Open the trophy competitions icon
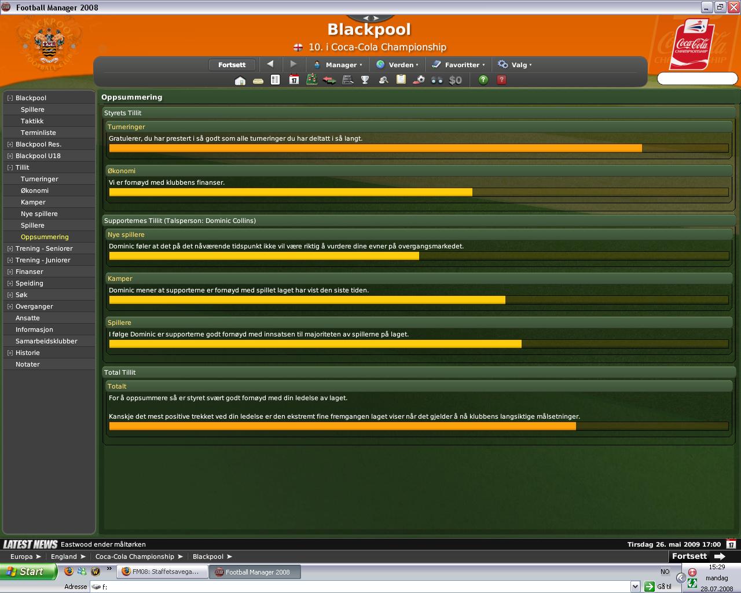This screenshot has width=741, height=593. coord(365,80)
